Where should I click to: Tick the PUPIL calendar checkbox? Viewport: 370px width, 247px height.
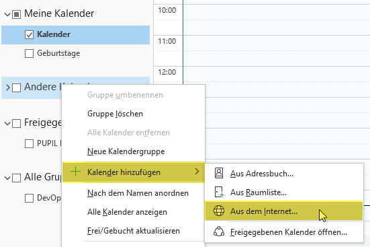click(29, 143)
